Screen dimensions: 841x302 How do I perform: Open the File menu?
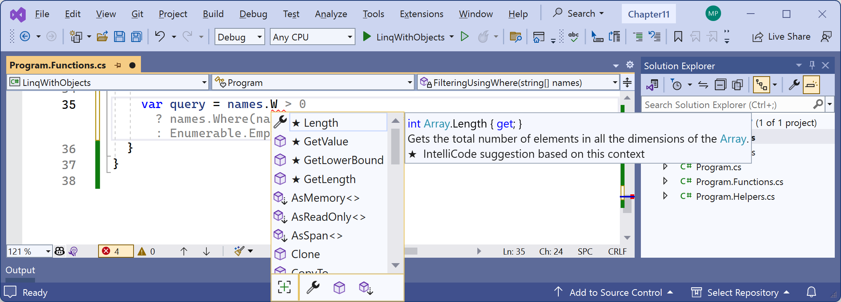click(x=42, y=14)
